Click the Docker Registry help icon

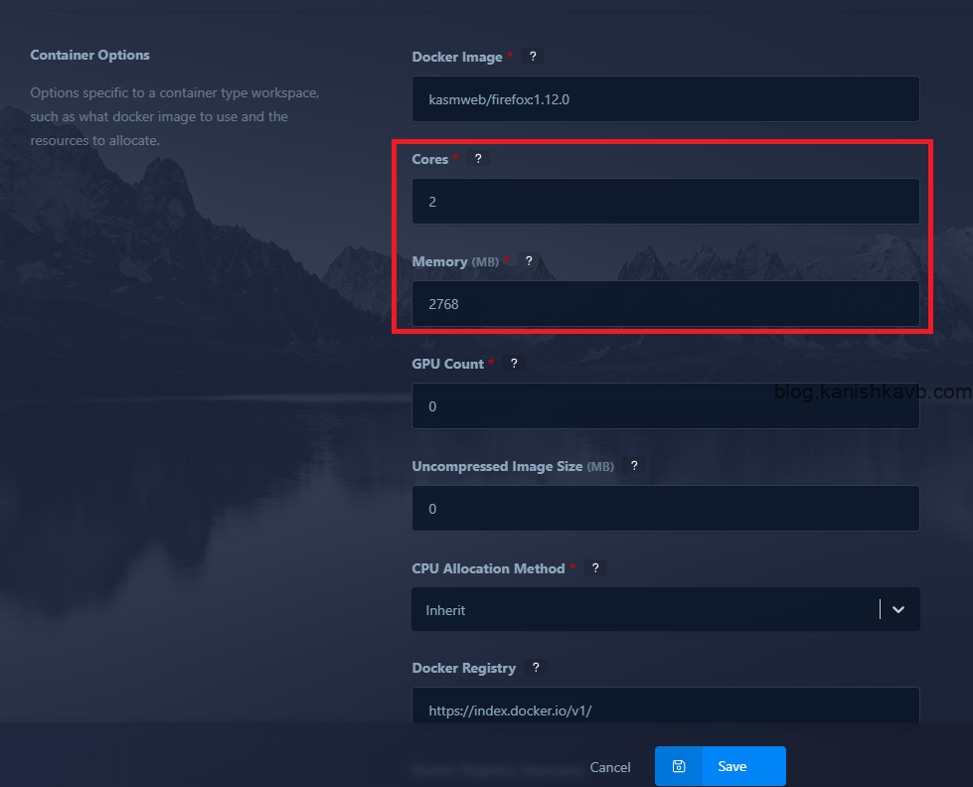pos(536,668)
